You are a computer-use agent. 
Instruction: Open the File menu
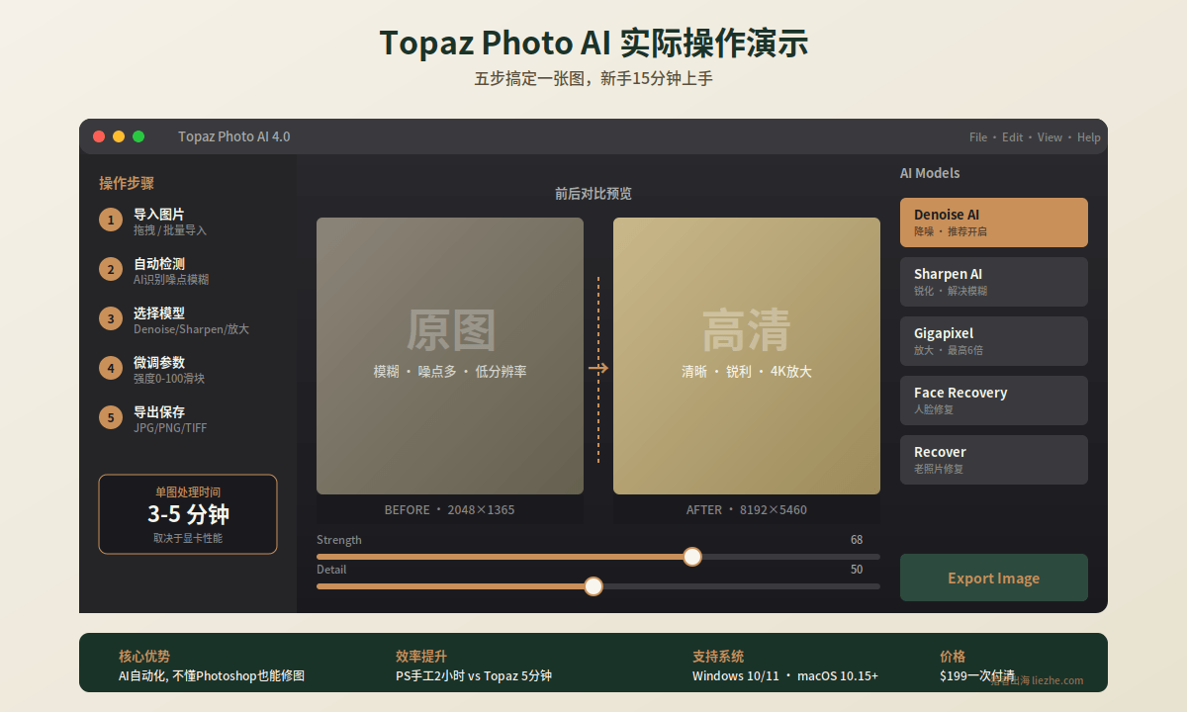978,137
